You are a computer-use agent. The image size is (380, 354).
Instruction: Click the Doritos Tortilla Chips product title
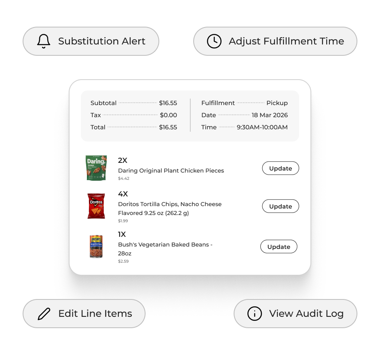[170, 209]
